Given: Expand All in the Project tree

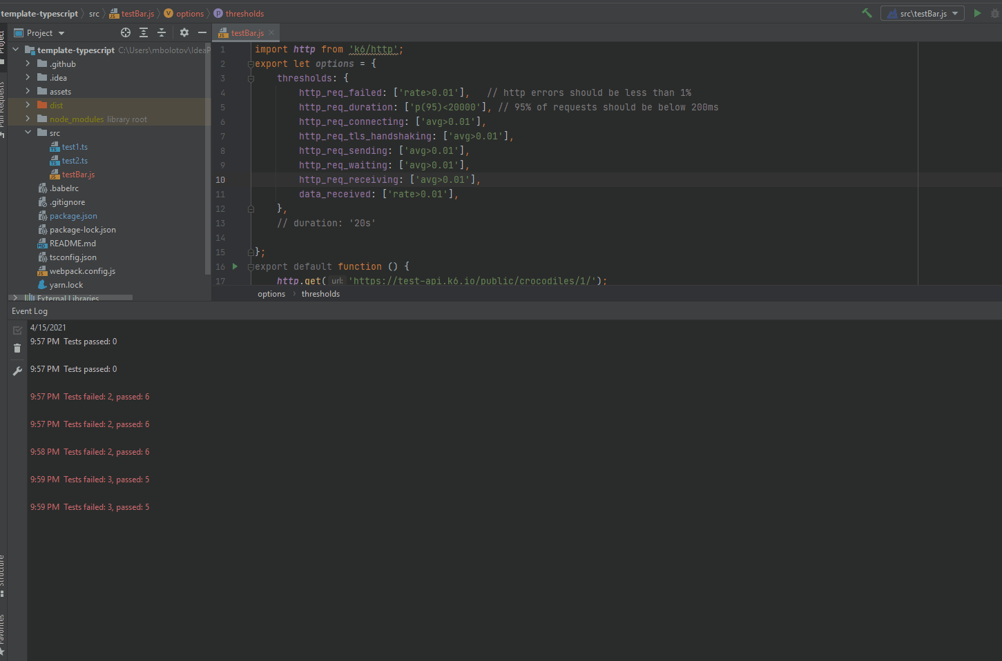Looking at the screenshot, I should (143, 32).
